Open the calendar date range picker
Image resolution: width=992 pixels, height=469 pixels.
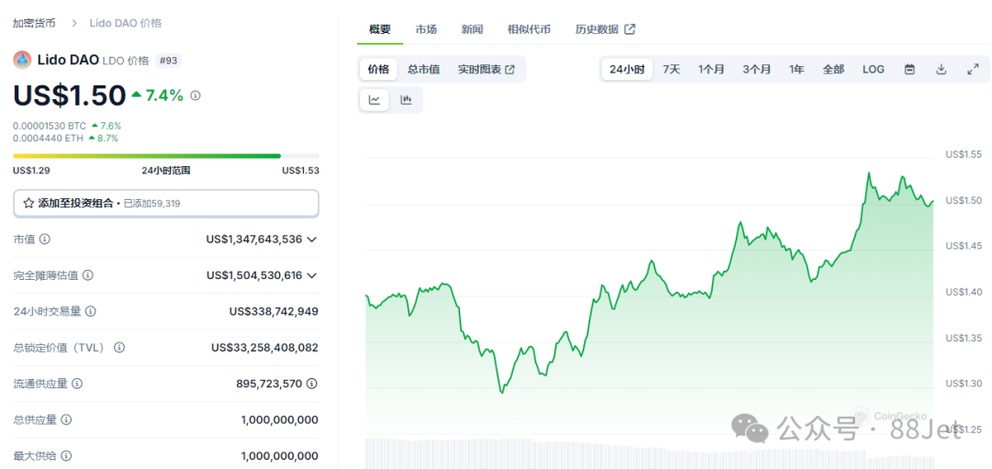pos(909,70)
